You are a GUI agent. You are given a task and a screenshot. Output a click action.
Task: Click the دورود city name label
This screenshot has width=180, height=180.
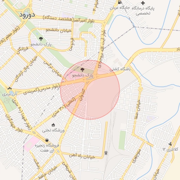click(27, 15)
